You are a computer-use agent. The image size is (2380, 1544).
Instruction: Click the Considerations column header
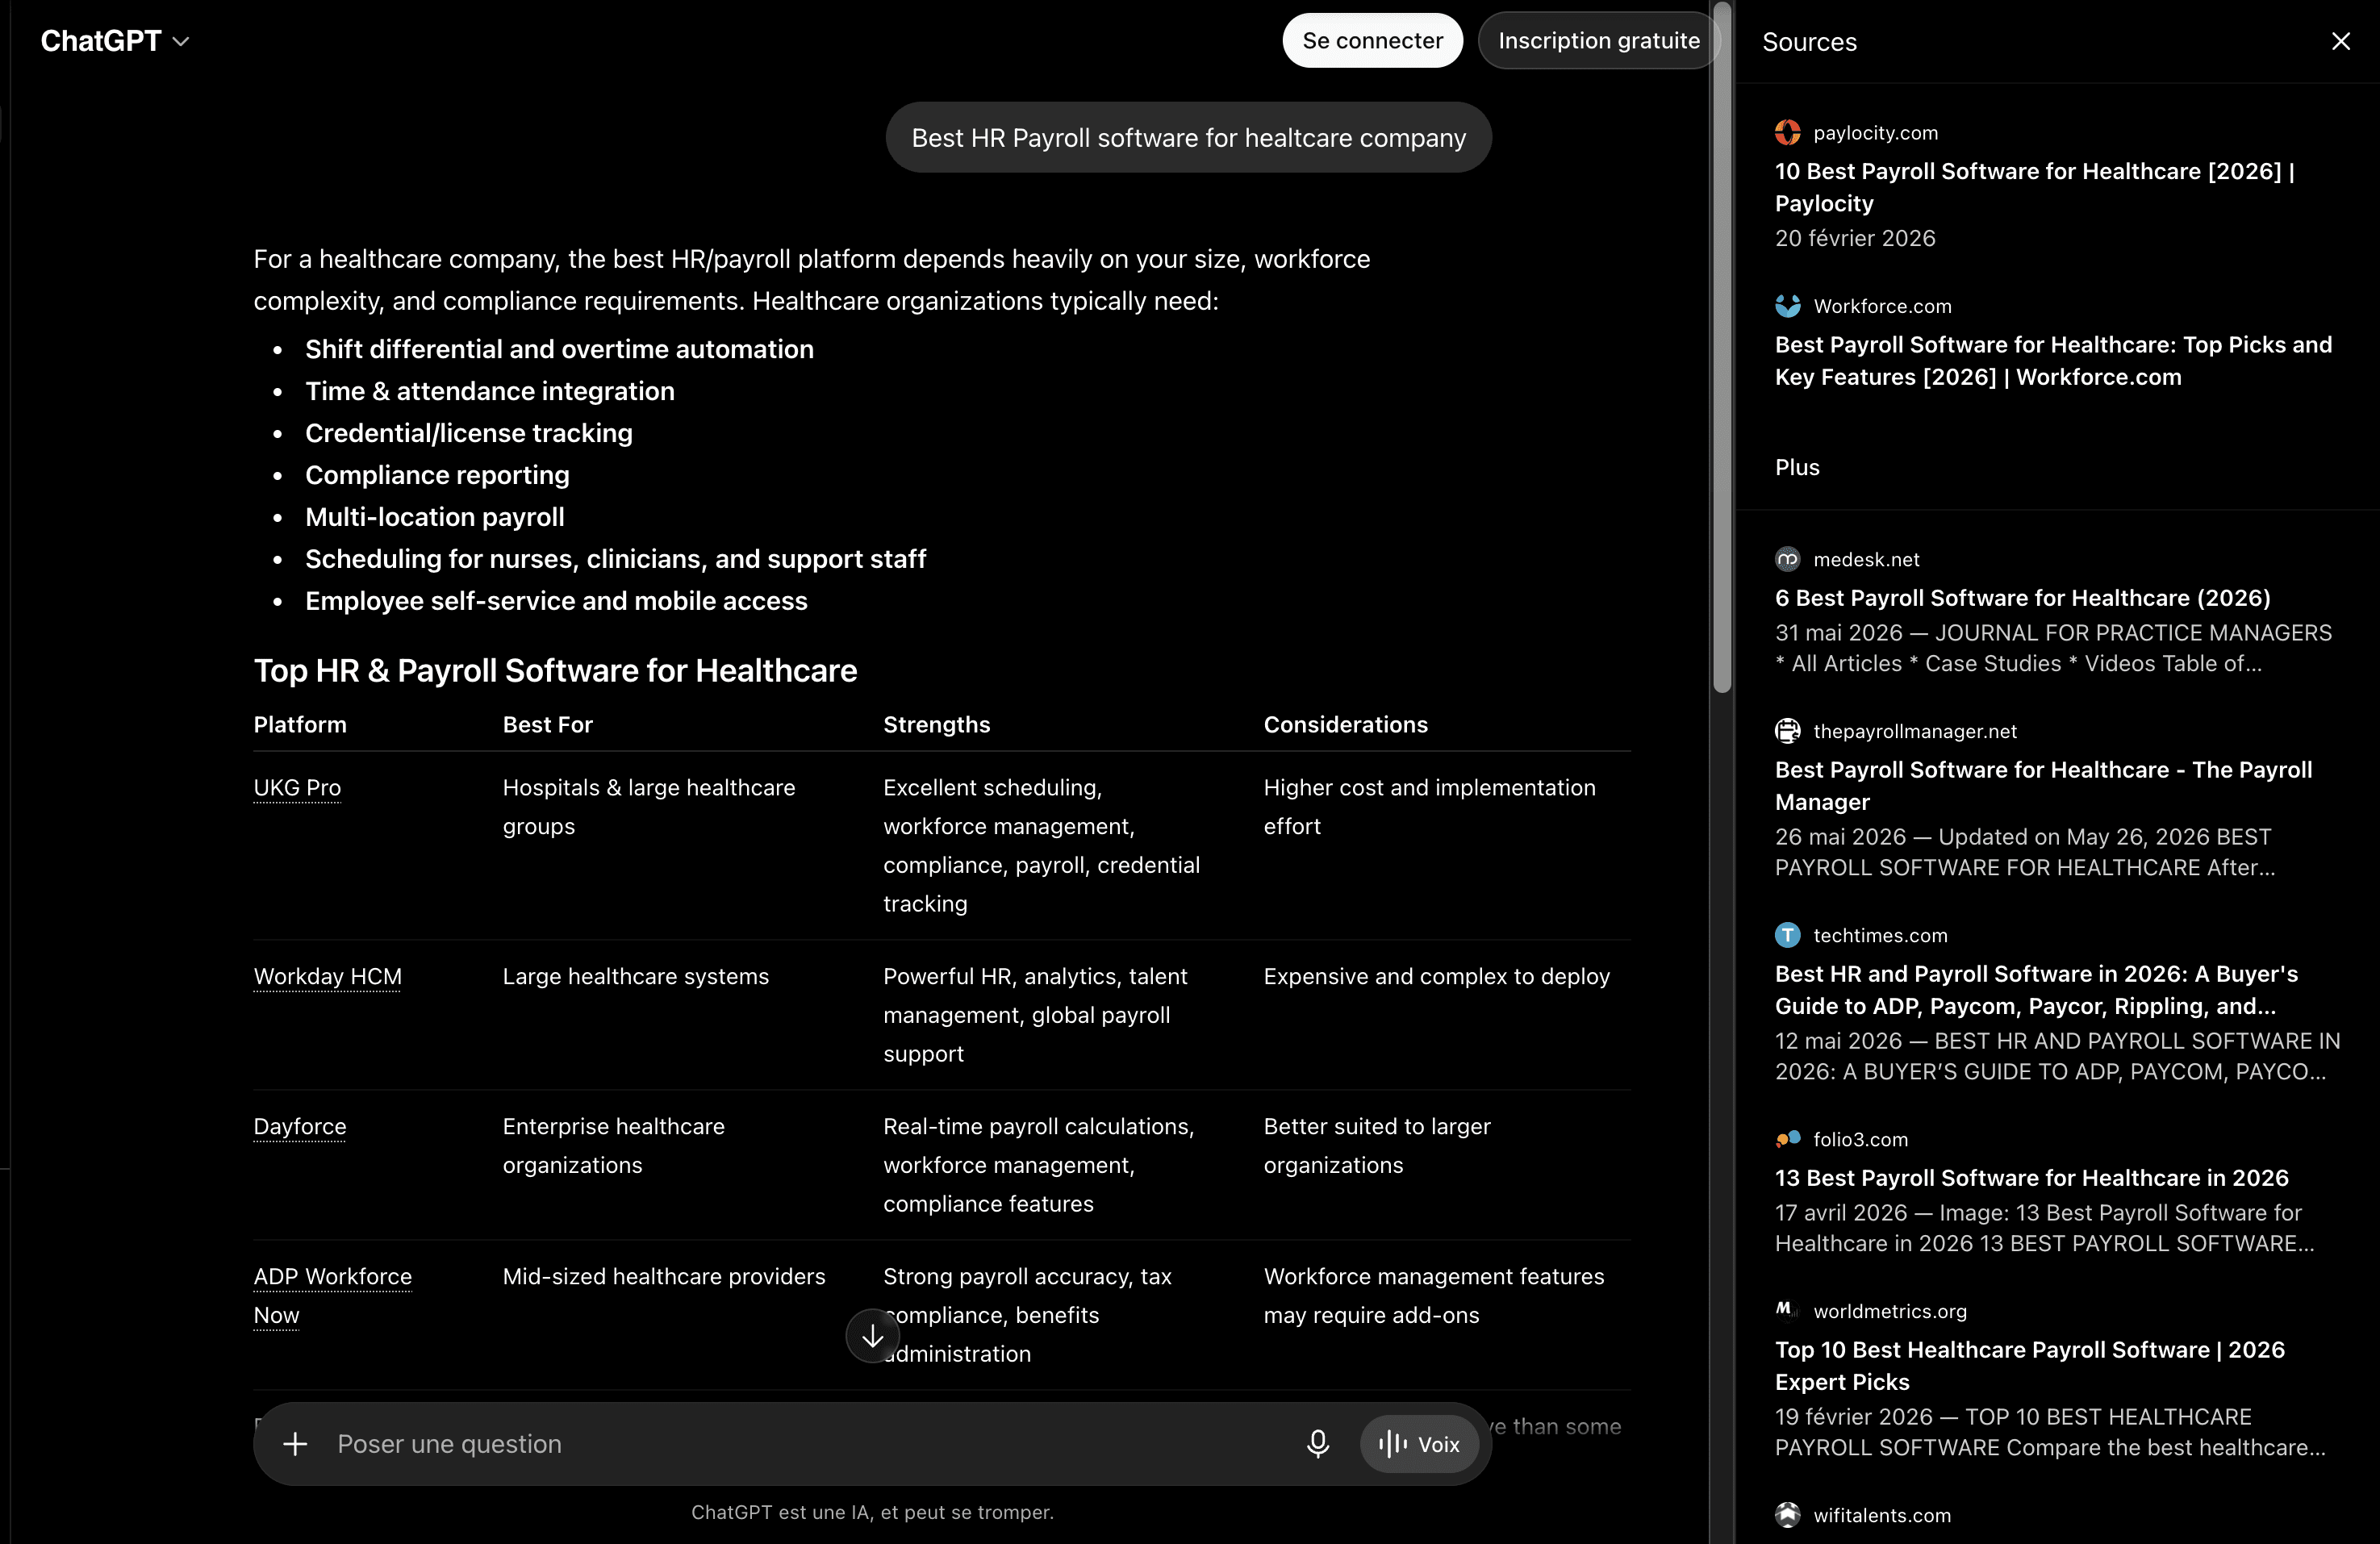[x=1345, y=725]
